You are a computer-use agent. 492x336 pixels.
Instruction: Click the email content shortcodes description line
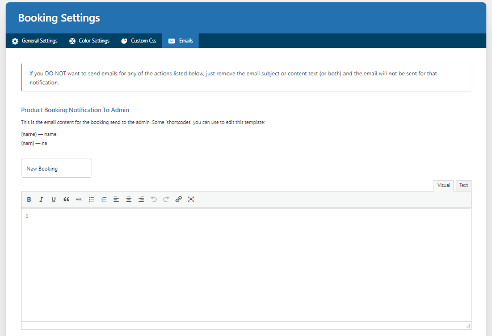click(143, 122)
